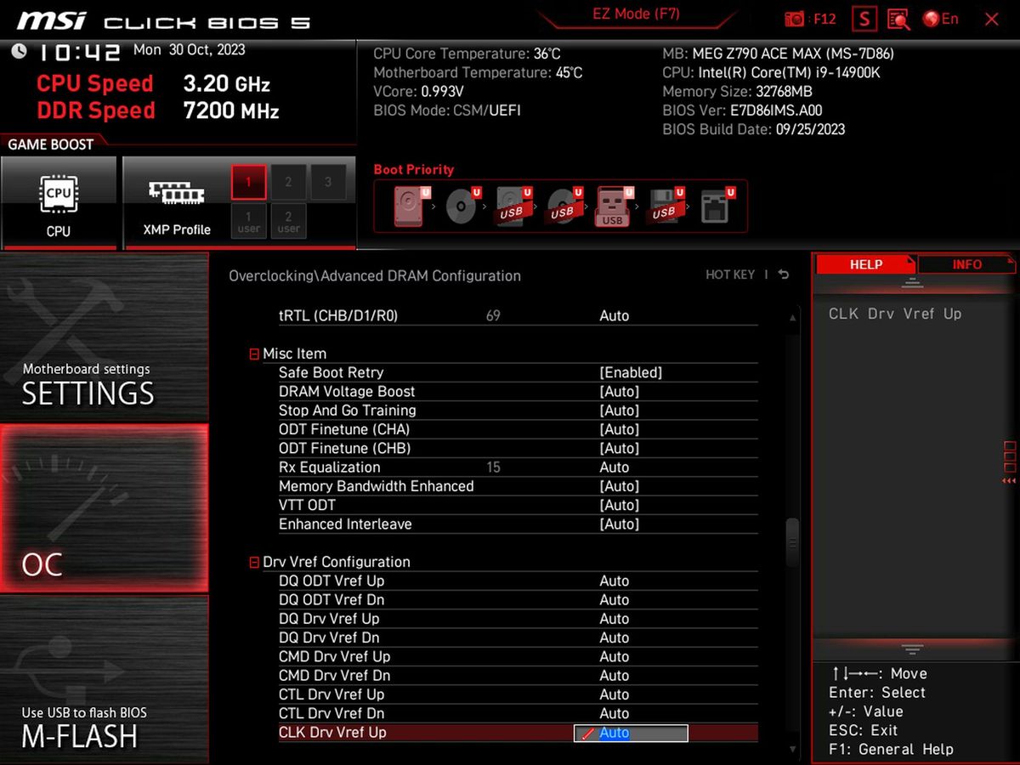Image resolution: width=1020 pixels, height=765 pixels.
Task: Select XMP Profile 3
Action: tap(327, 182)
